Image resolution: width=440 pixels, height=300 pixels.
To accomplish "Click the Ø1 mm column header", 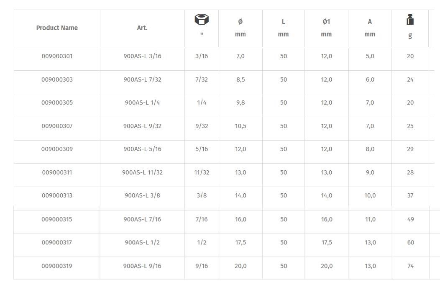I will coord(326,28).
